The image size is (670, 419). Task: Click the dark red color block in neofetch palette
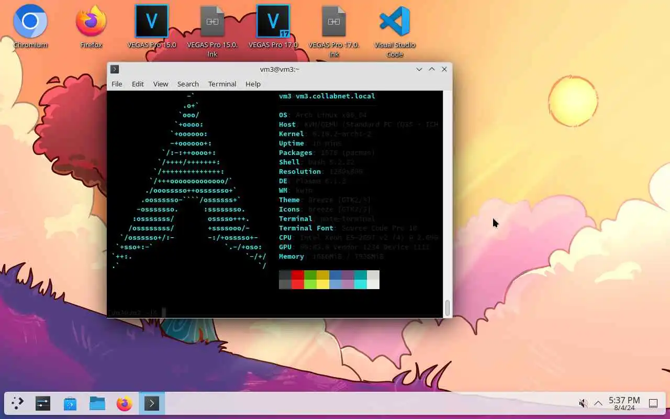[298, 275]
